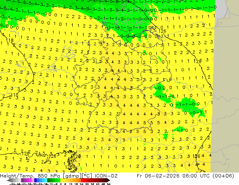Click the bright red swatch in the legend
The image size is (239, 185).
(x=82, y=180)
